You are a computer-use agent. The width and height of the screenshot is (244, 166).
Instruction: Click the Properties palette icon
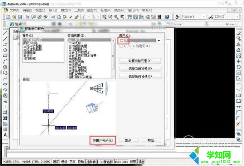130,17
